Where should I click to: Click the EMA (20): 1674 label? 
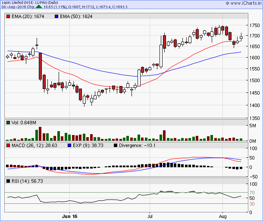click(28, 16)
